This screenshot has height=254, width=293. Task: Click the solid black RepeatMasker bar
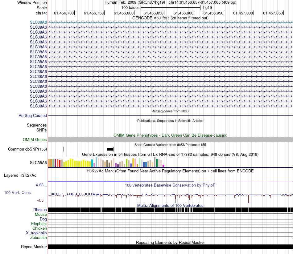coord(170,247)
